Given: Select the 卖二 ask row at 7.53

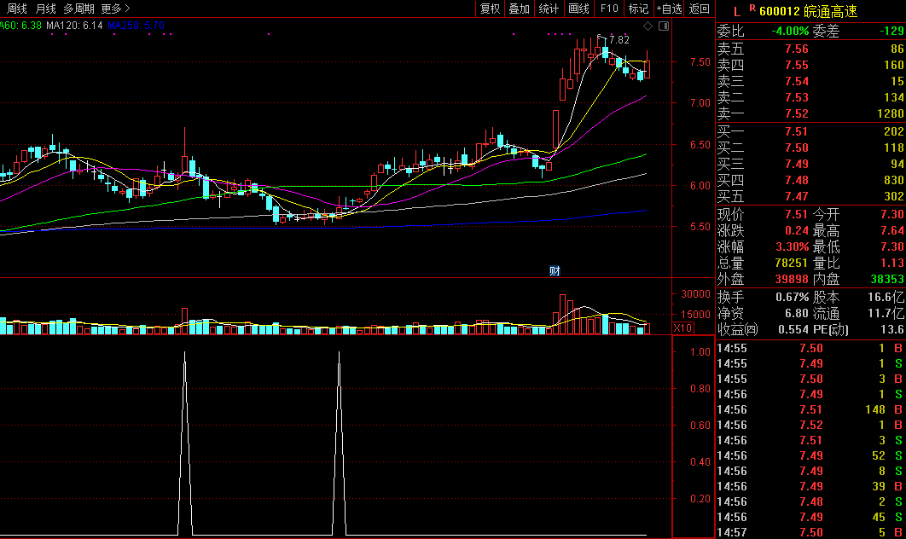Looking at the screenshot, I should click(x=810, y=97).
